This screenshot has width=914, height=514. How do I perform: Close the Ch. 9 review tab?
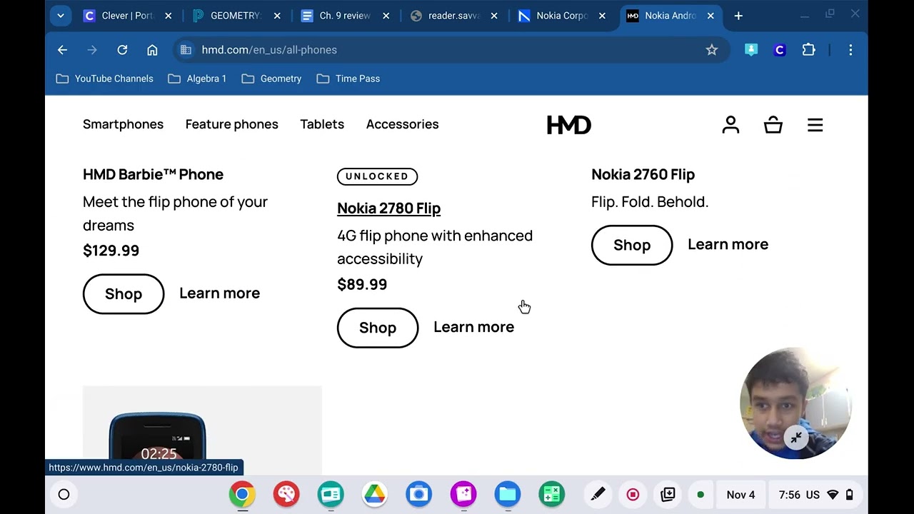[x=386, y=16]
